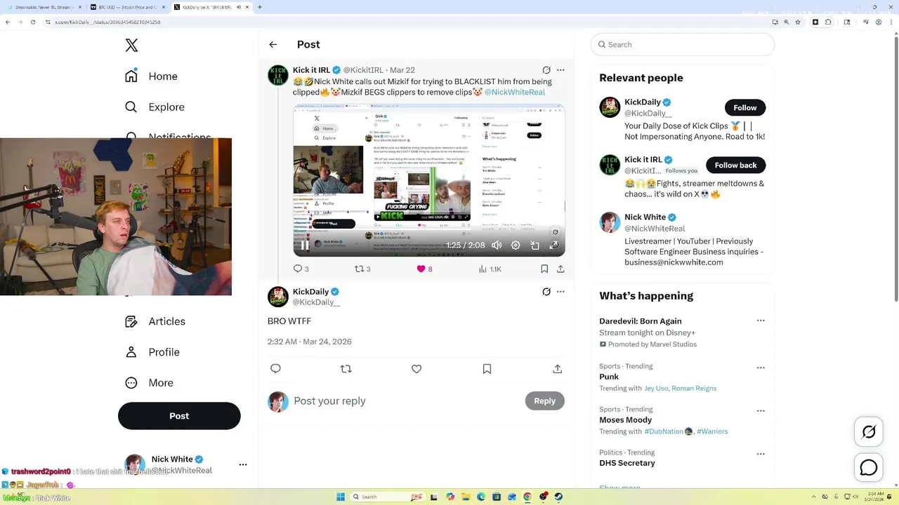View analytics of the Kick it IRL post
This screenshot has width=899, height=505.
pyautogui.click(x=490, y=269)
